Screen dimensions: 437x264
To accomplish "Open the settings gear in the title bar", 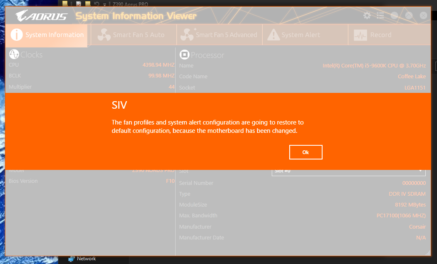I will tap(367, 15).
